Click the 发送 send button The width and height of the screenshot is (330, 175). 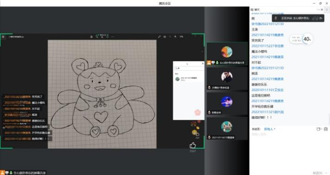318,173
